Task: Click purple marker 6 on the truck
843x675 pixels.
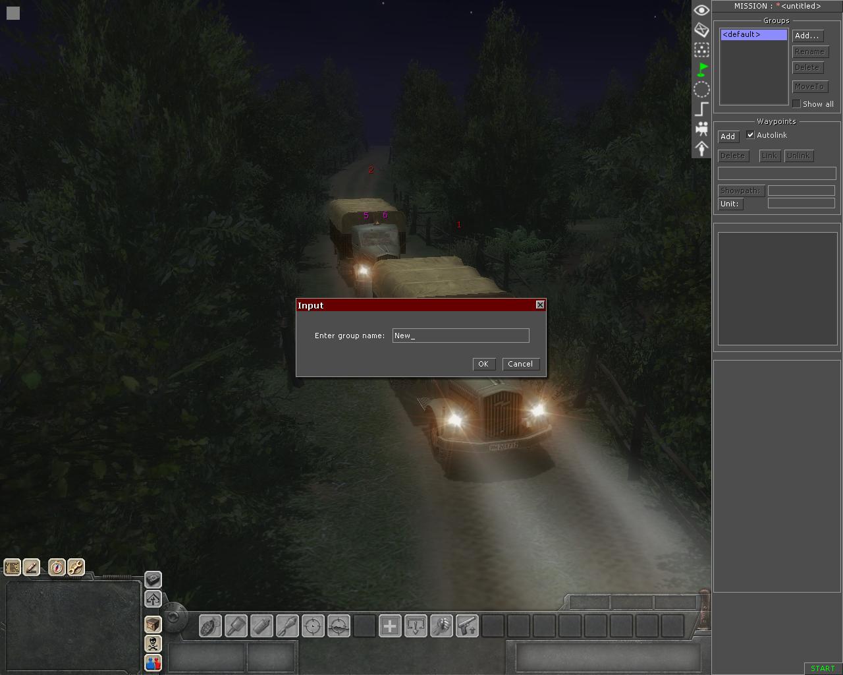Action: pos(385,215)
